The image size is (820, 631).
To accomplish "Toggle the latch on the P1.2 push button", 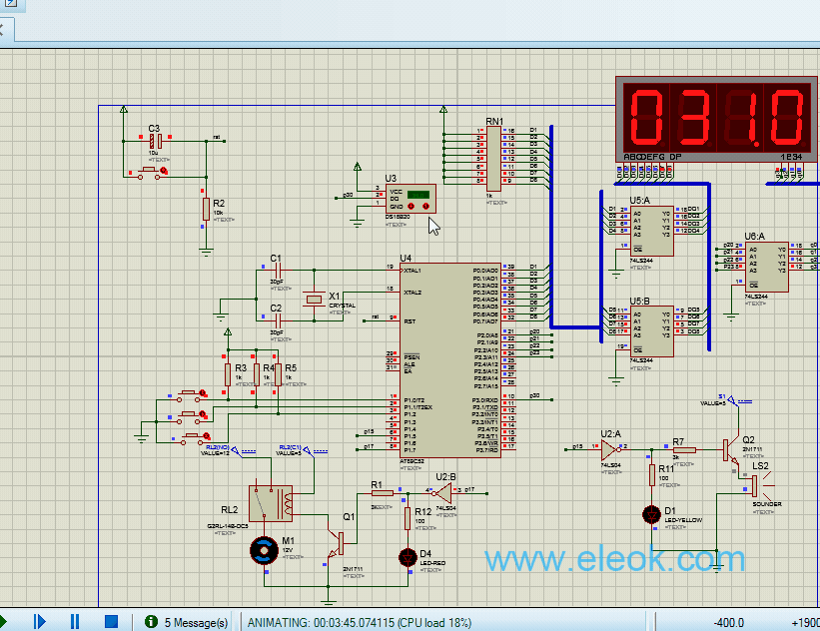I will pyautogui.click(x=207, y=436).
